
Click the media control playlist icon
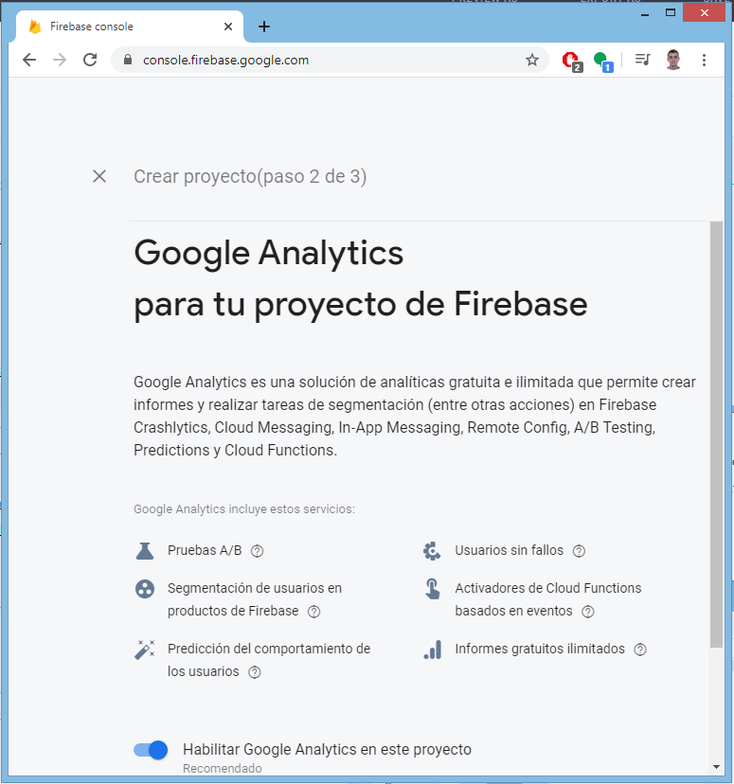pyautogui.click(x=642, y=59)
